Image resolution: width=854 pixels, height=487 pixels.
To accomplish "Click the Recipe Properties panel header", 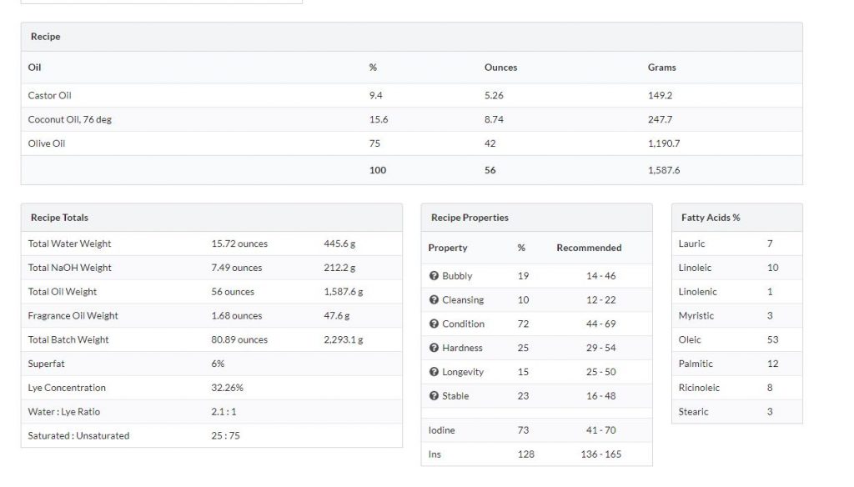I will pyautogui.click(x=536, y=218).
